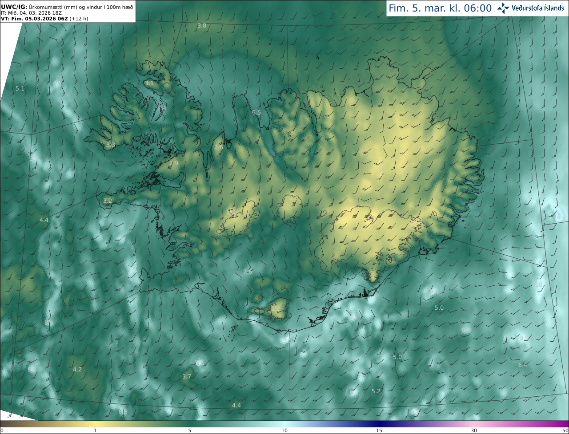569x434 pixels.
Task: Click the '30' tick label on the color scale
Action: 474,430
